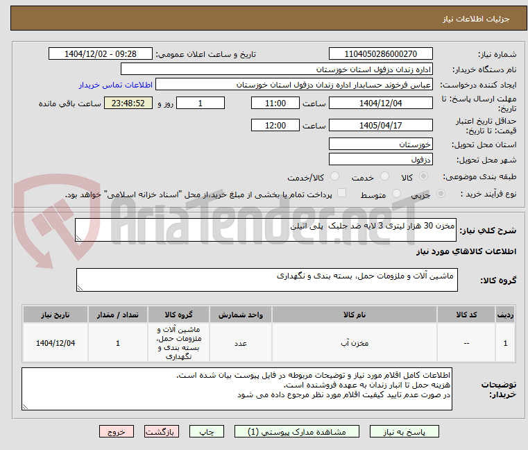Click the ردیف column header
Screen dimensions: 528x450
tap(505, 315)
